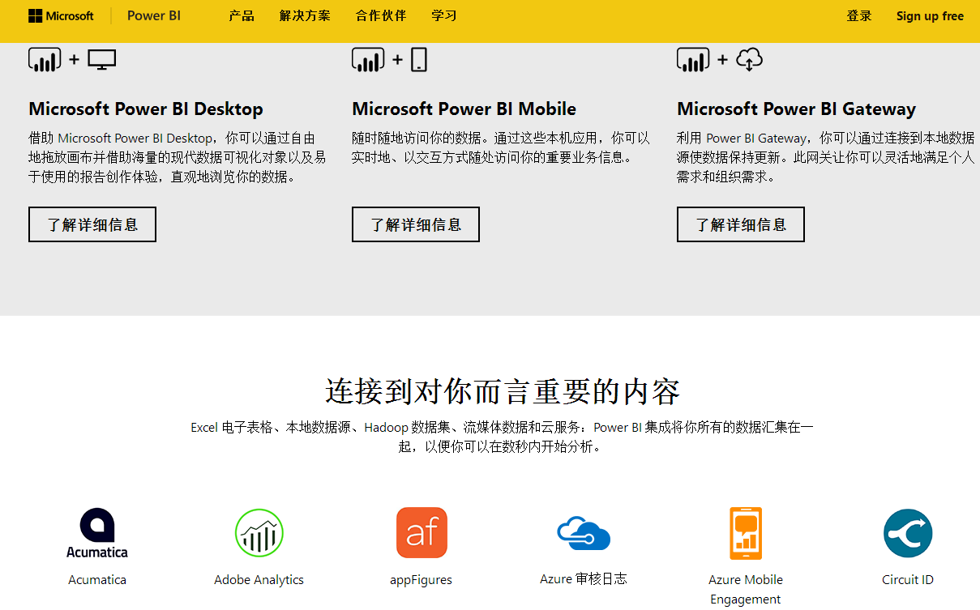The width and height of the screenshot is (980, 610).
Task: Open the Azure Mobile Engagement icon
Action: (x=746, y=533)
